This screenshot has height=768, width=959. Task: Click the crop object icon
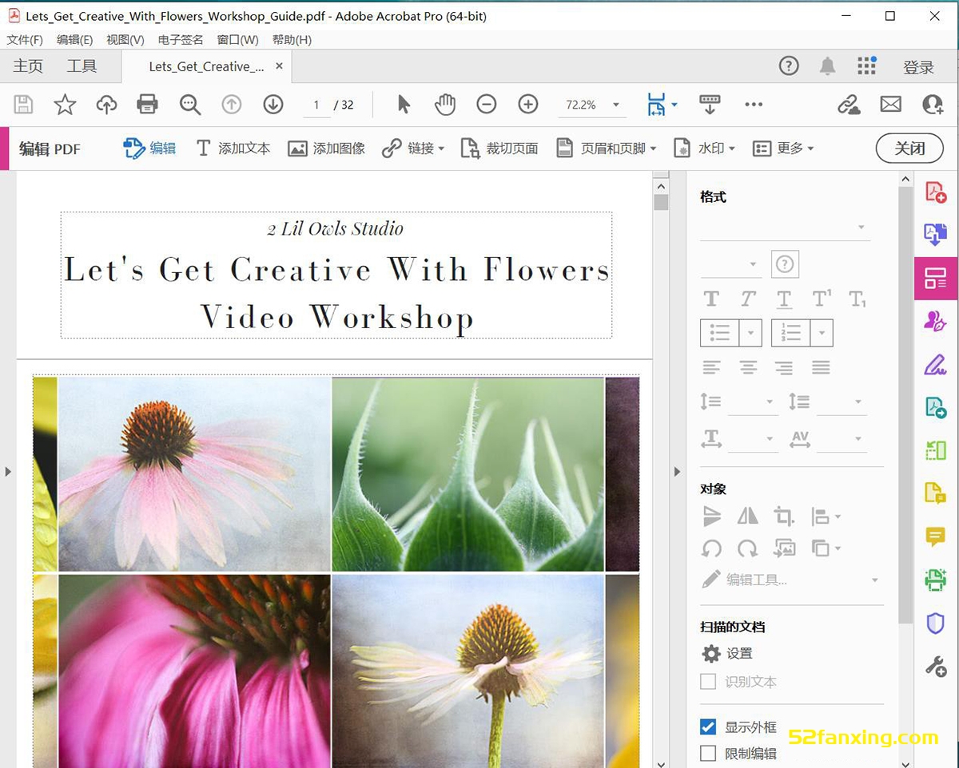[x=784, y=517]
